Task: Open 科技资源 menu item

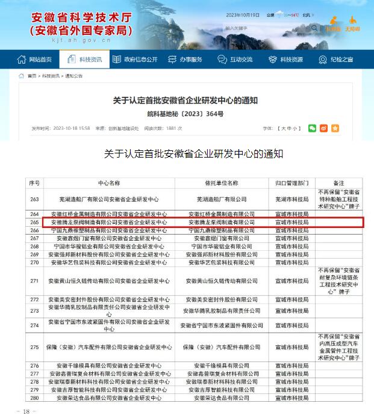Action: pyautogui.click(x=291, y=60)
